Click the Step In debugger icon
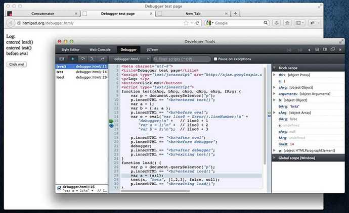Image resolution: width=349 pixels, height=213 pixels. coord(91,59)
